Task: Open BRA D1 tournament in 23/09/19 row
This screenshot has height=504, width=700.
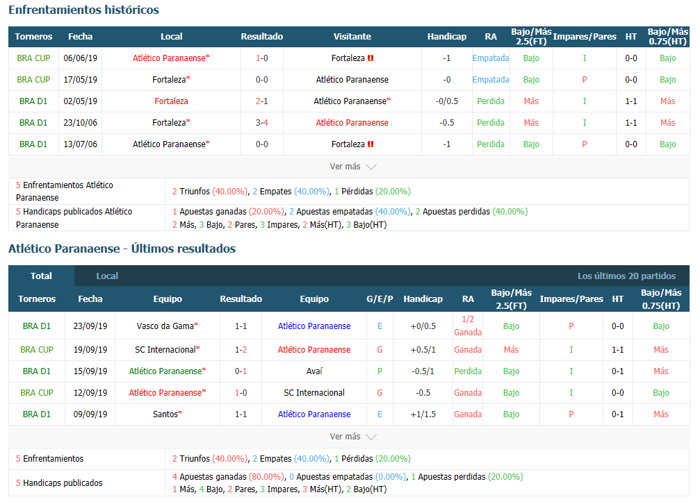Action: tap(37, 326)
